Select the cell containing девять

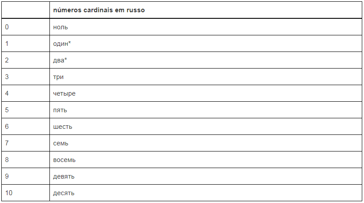[64, 176]
